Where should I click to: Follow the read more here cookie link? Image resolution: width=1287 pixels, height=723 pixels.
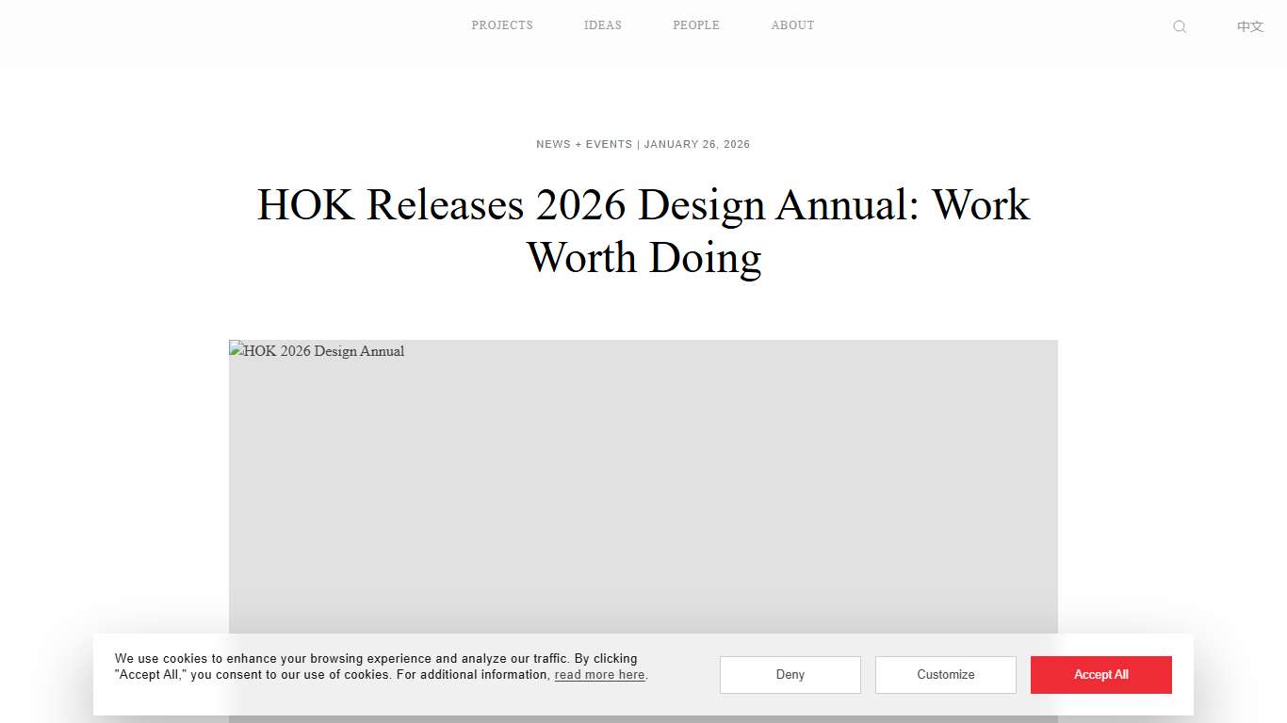[x=599, y=675]
